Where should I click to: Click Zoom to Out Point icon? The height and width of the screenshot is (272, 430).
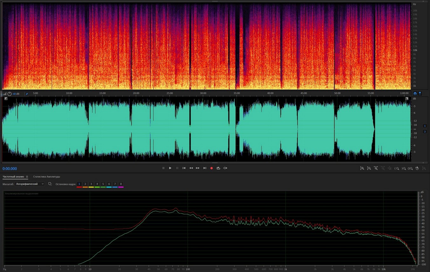404,168
